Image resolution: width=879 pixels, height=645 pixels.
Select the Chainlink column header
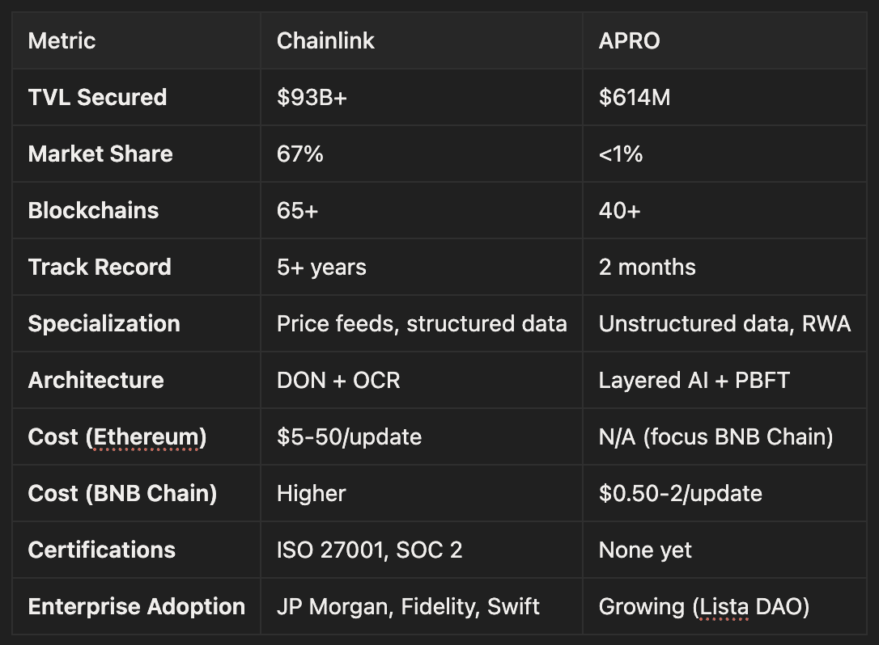click(325, 41)
